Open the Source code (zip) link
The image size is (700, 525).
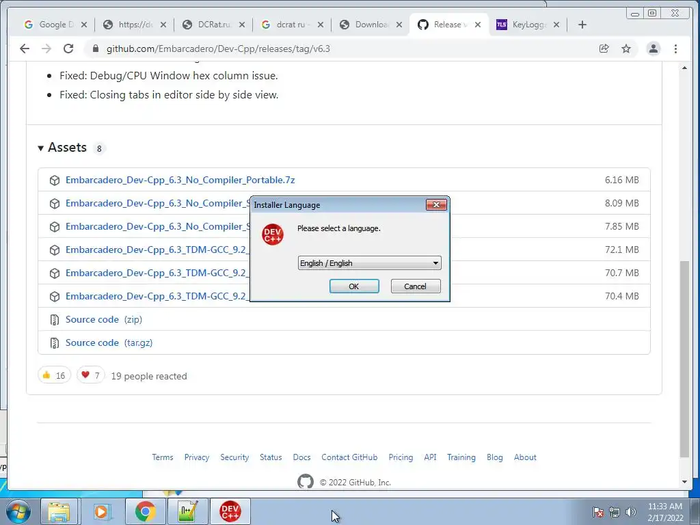104,319
